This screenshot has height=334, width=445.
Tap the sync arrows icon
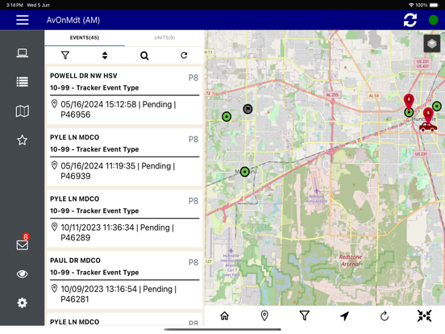click(x=410, y=20)
